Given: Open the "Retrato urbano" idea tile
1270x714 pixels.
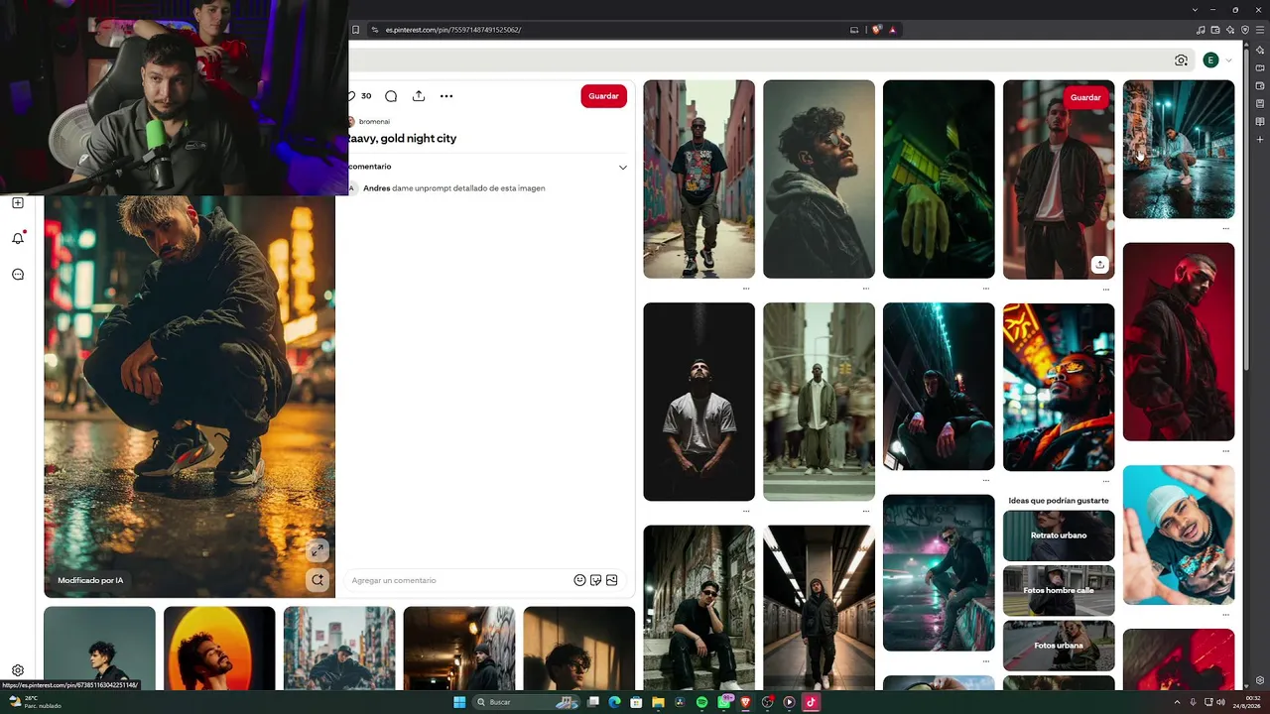Looking at the screenshot, I should (1059, 535).
